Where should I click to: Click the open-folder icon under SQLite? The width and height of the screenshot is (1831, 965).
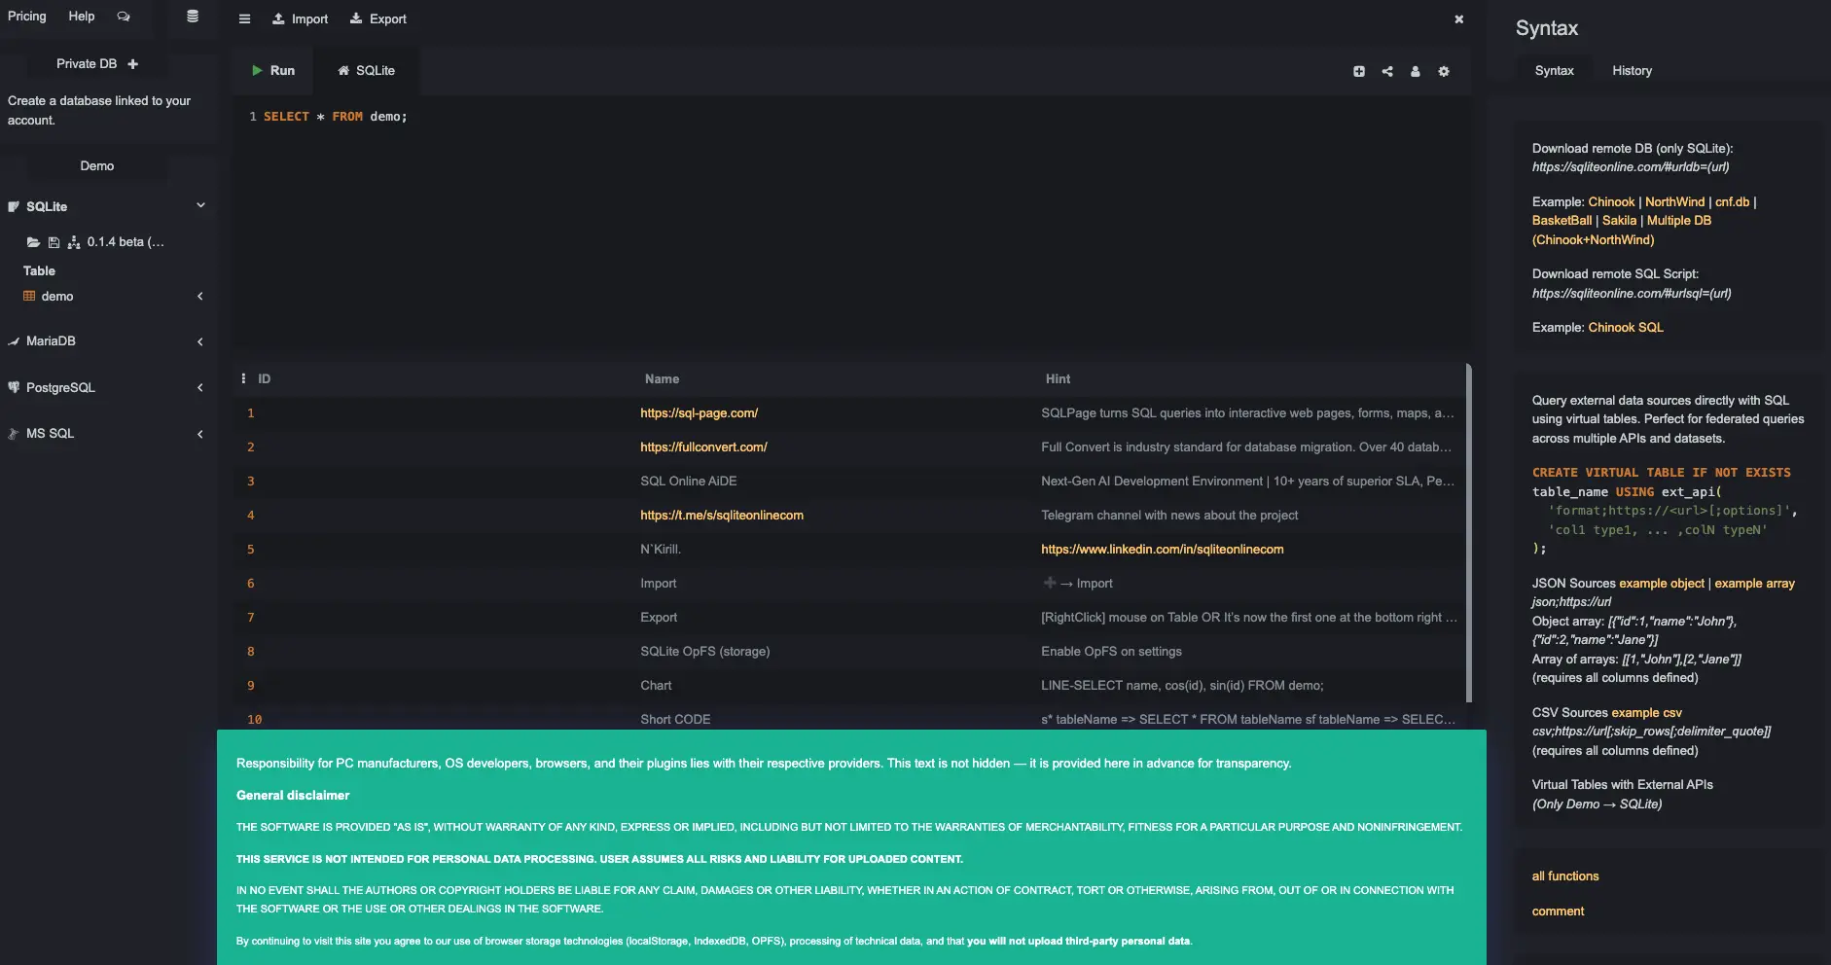pyautogui.click(x=33, y=242)
